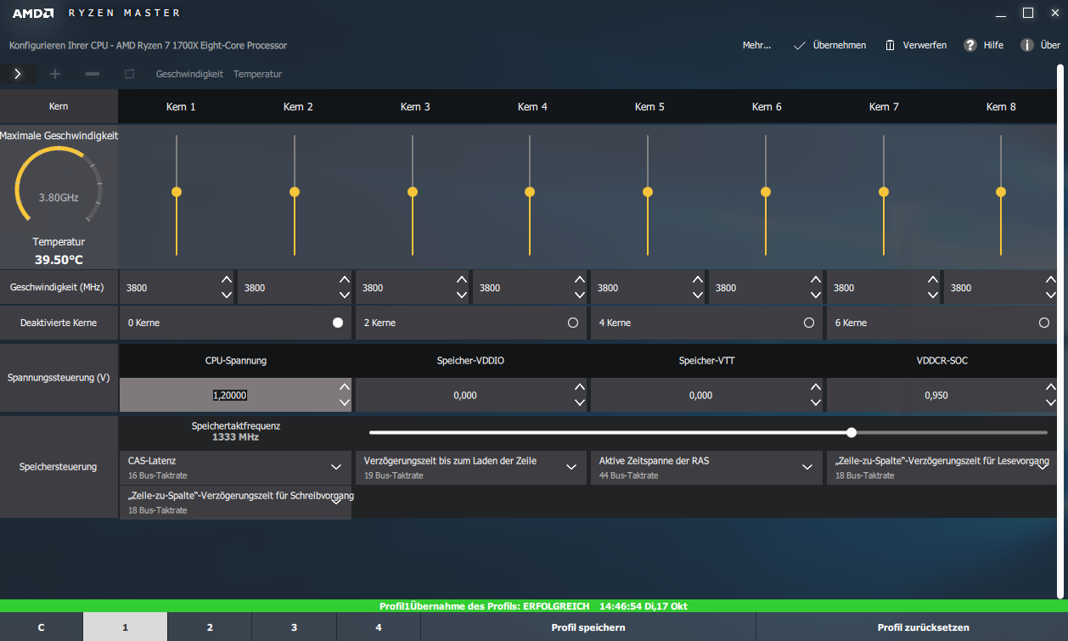Increase Kern 4 speed with the up arrow
1068x641 pixels.
580,279
